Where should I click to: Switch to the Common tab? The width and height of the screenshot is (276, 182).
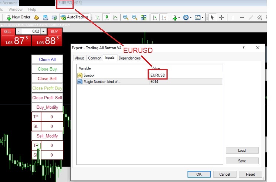(95, 58)
